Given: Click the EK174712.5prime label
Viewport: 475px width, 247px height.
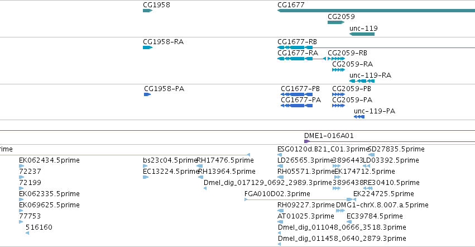Looking at the screenshot, I should tap(364, 172).
